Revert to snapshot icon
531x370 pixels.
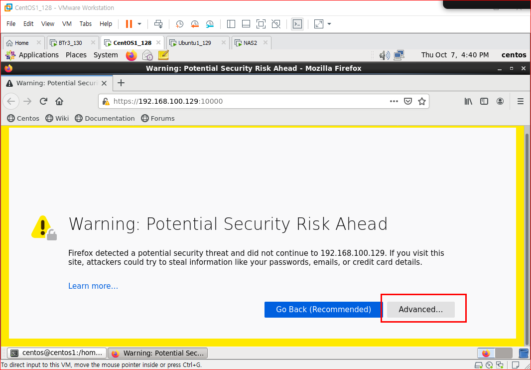[x=195, y=24]
